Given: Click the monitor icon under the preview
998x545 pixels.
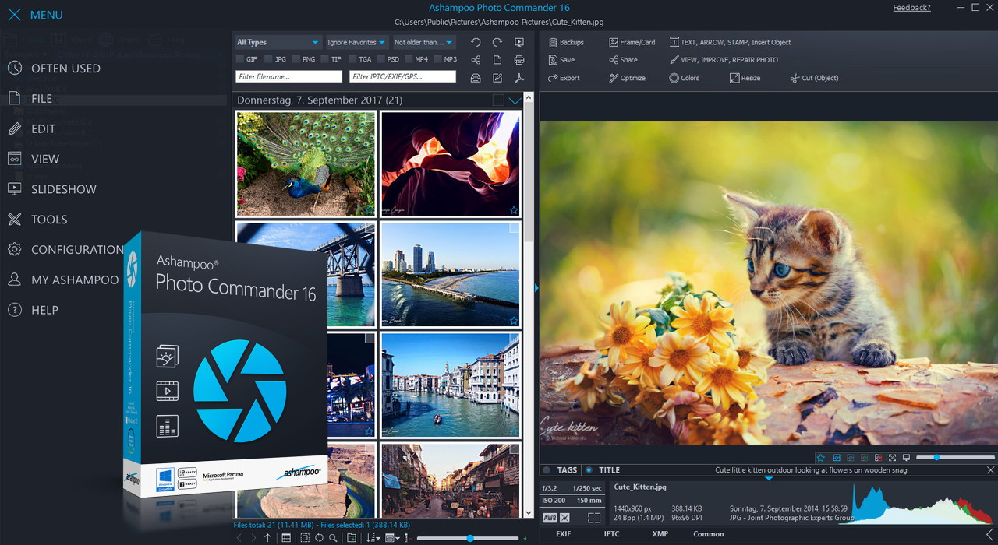Looking at the screenshot, I should [907, 458].
